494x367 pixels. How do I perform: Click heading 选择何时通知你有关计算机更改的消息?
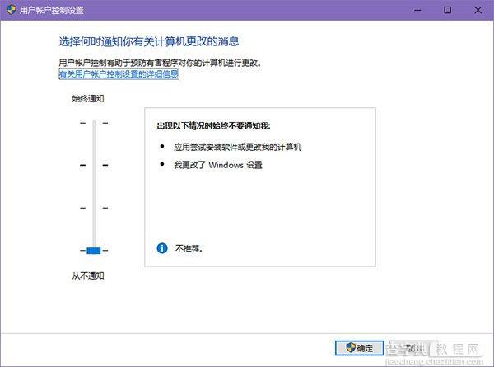(x=149, y=41)
